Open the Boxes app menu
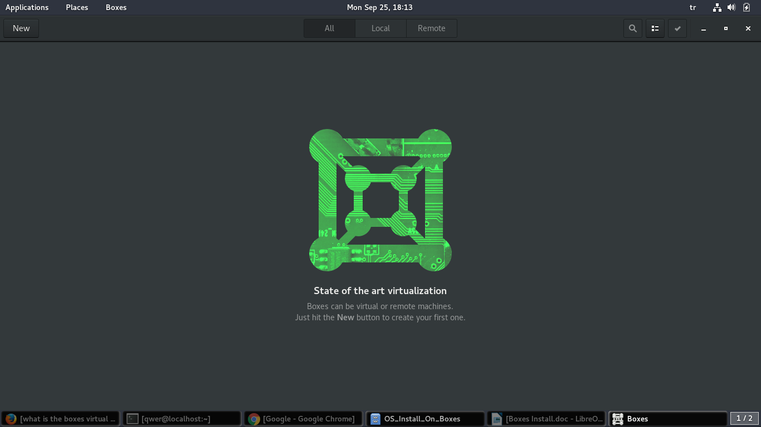 click(x=116, y=7)
